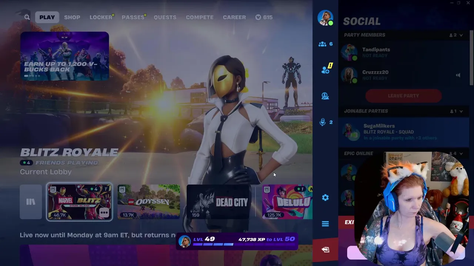Click the Social panel scrollbar

[471, 57]
